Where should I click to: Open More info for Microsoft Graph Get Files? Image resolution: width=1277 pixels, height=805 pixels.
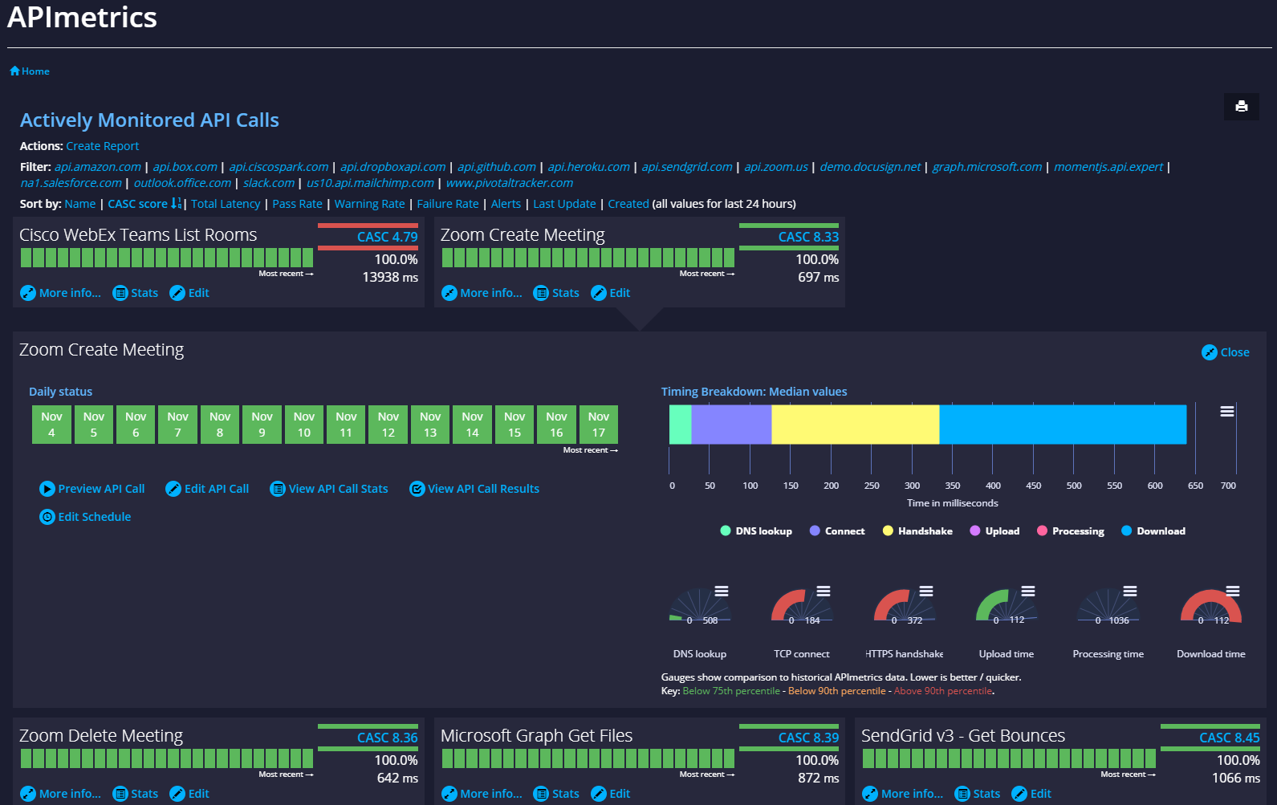tap(482, 794)
